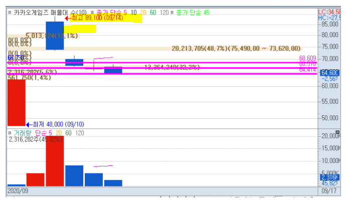346x200 pixels.
Task: Click the 15,000K volume axis label
Action: coord(331,148)
